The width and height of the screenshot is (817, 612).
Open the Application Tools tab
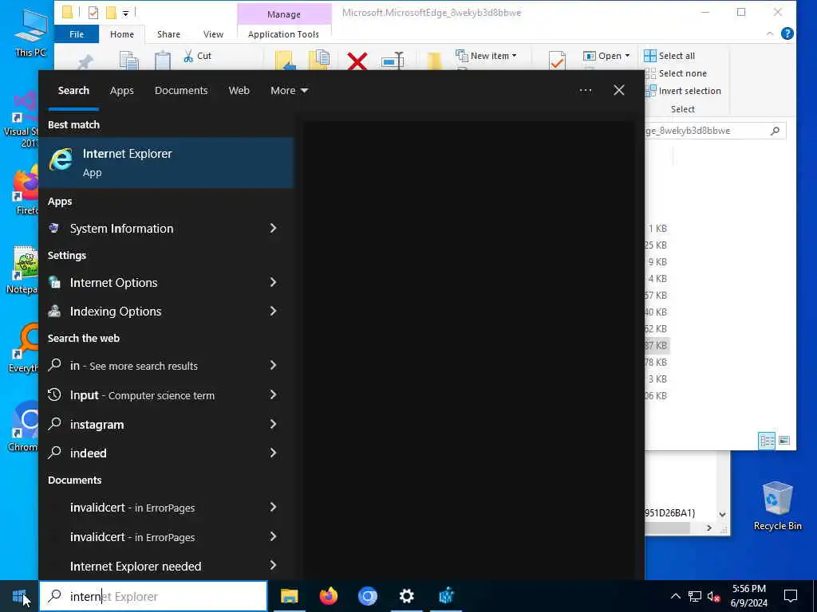coord(283,34)
